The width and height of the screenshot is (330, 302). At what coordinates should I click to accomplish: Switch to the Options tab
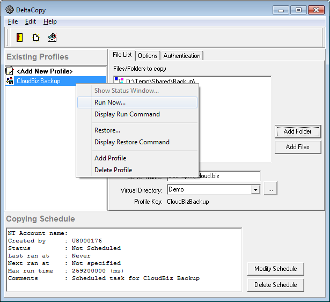[148, 56]
